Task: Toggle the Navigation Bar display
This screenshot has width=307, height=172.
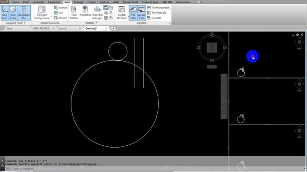Action: click(x=24, y=13)
